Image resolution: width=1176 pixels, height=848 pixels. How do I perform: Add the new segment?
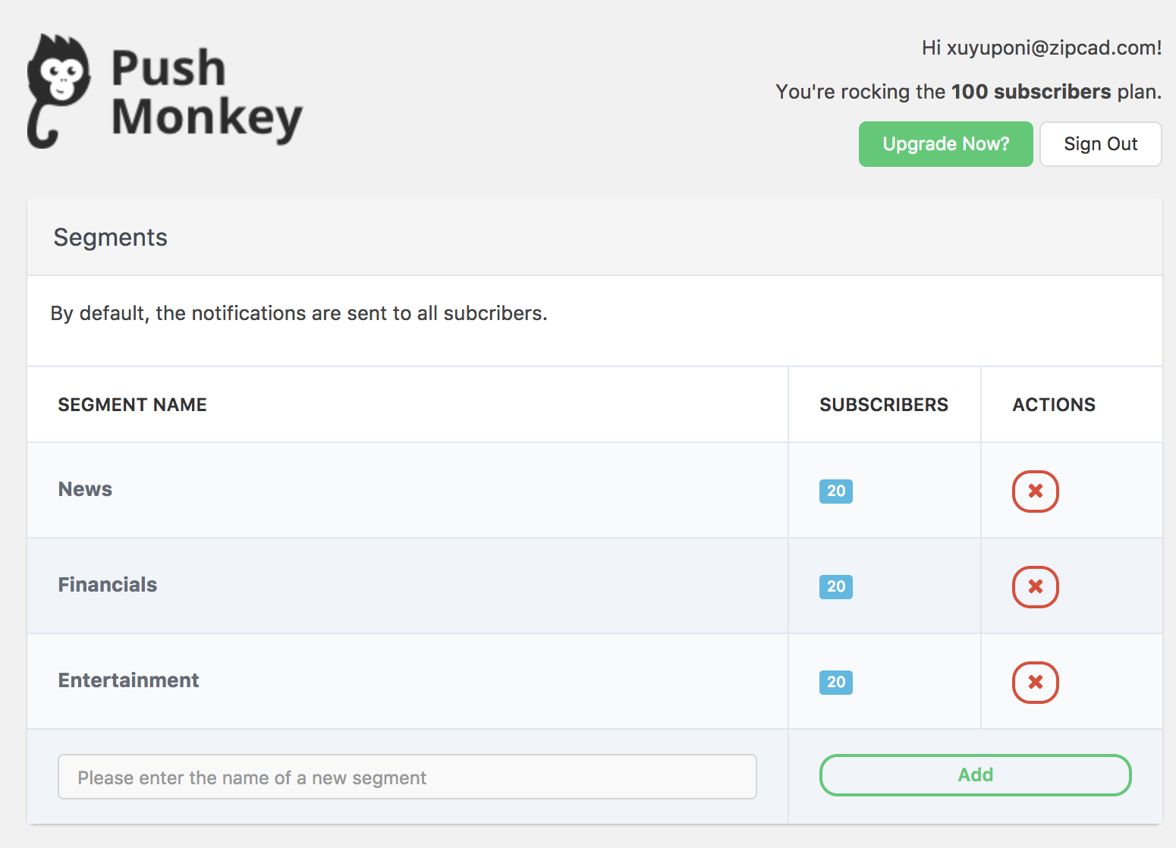point(975,774)
